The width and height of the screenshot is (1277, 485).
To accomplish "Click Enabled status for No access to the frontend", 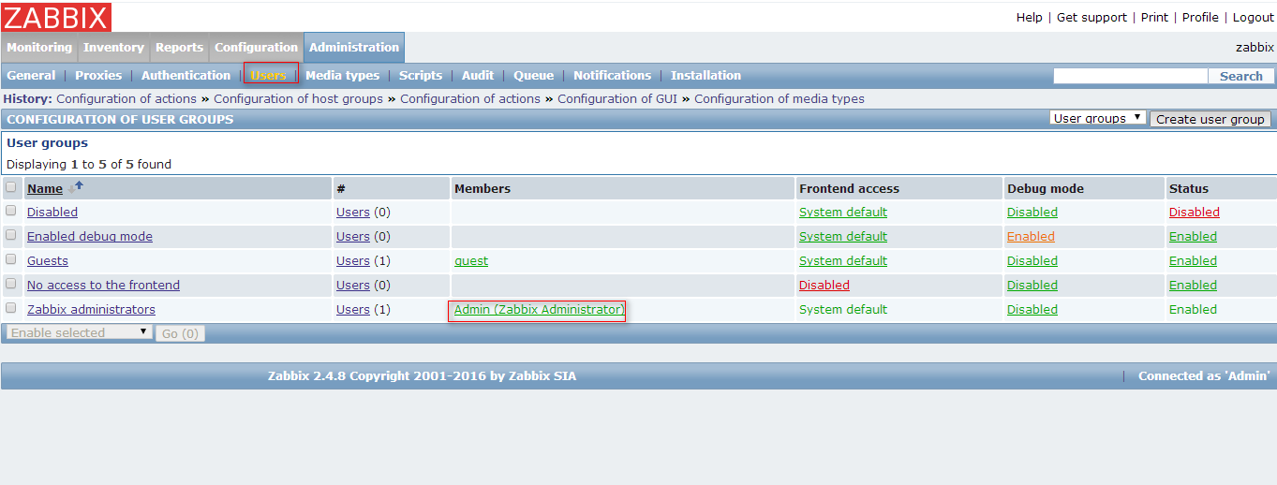I will tap(1193, 286).
